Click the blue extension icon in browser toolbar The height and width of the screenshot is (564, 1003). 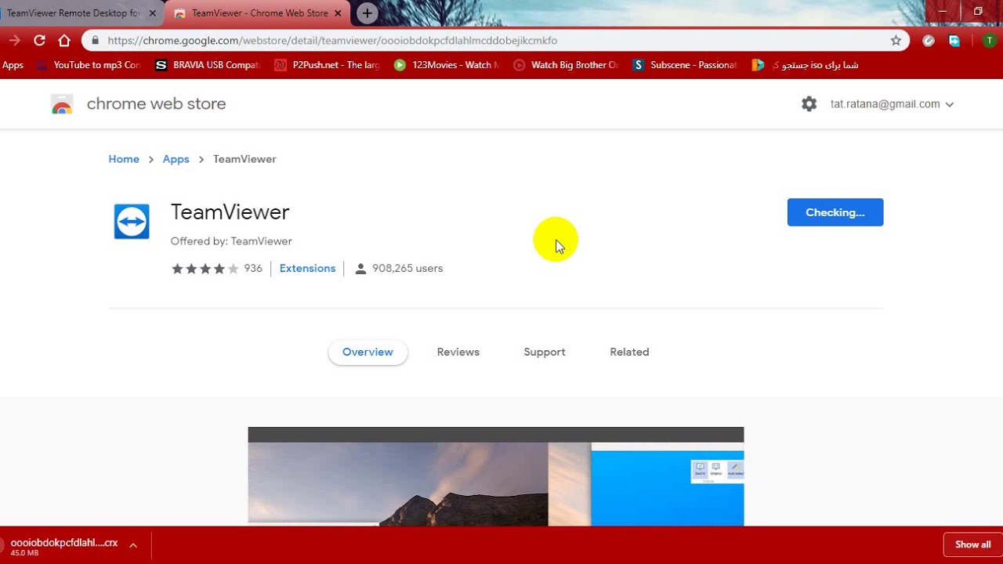click(954, 41)
